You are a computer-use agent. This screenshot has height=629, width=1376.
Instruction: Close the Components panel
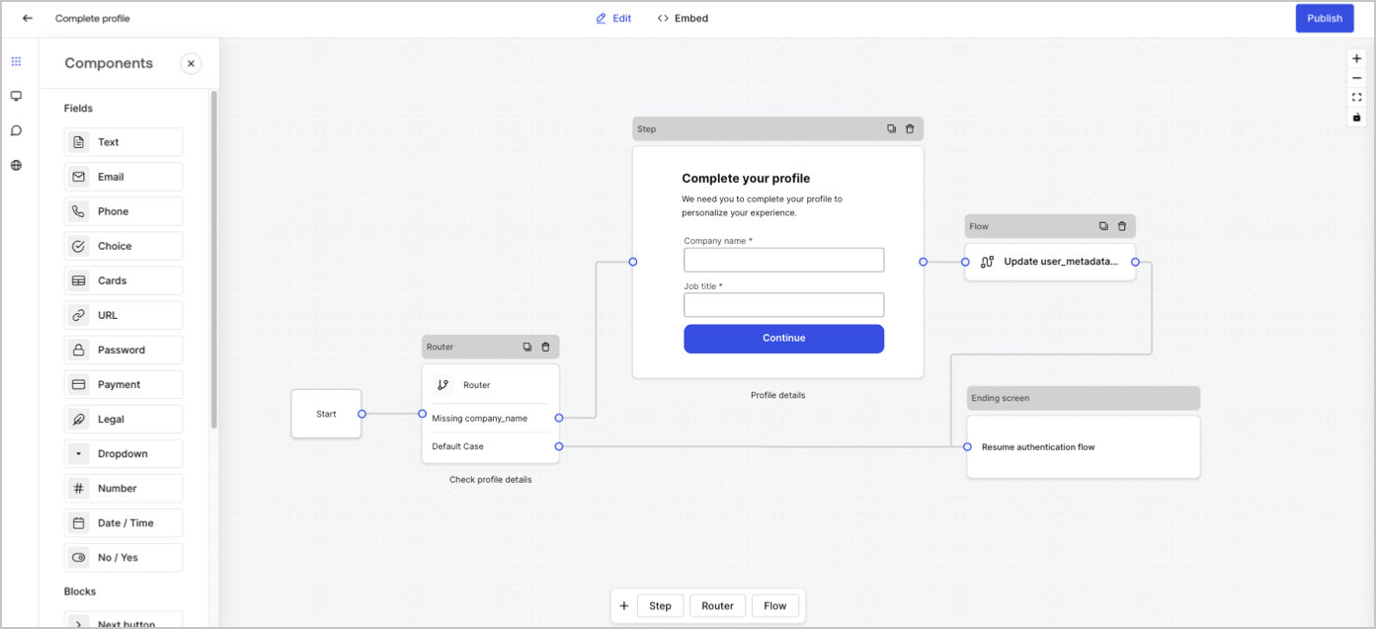(x=191, y=63)
